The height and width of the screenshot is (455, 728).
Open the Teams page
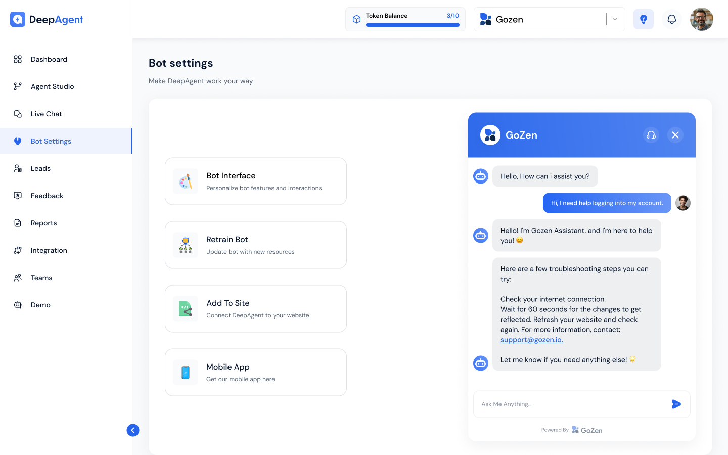[x=66, y=278]
